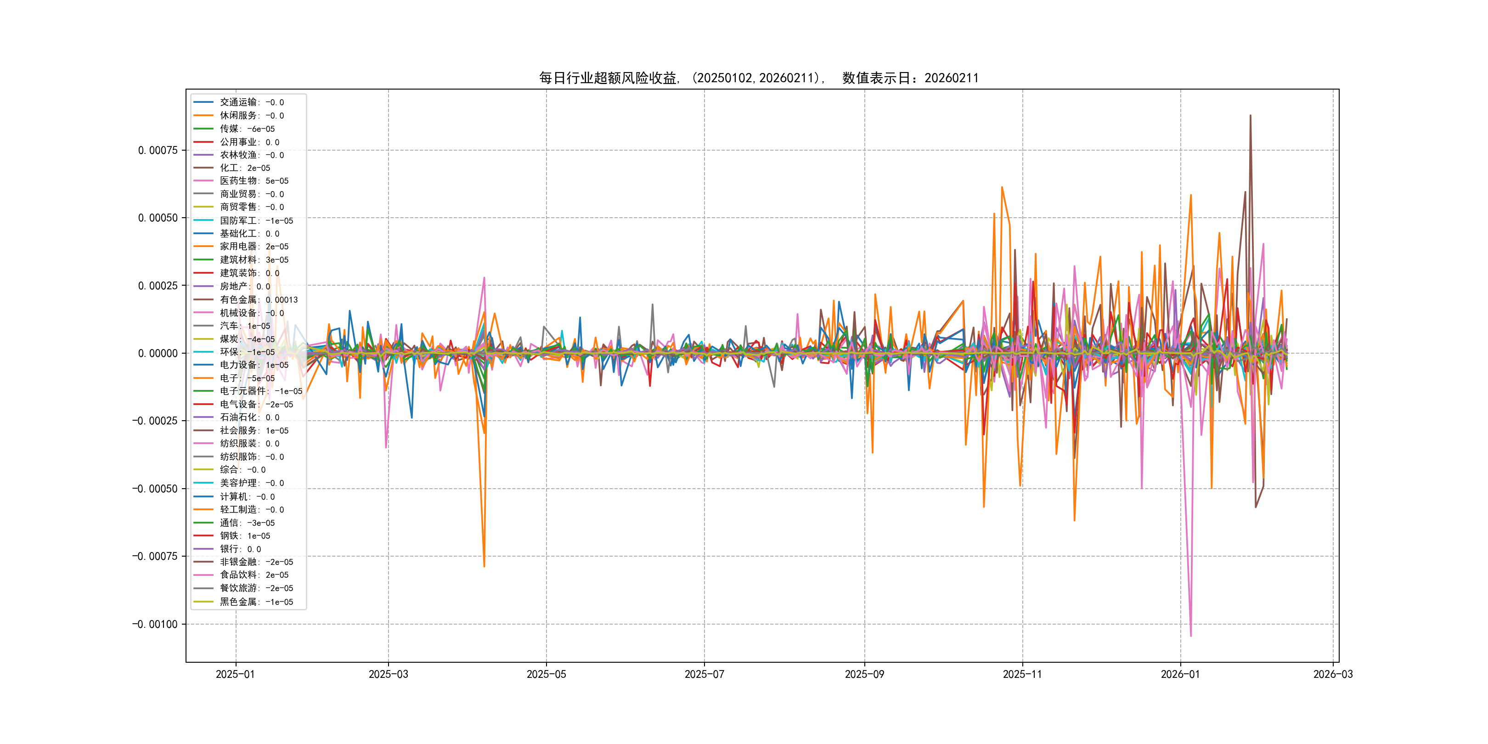Click the -0.00100 y-axis tick label
This screenshot has height=744, width=1488.
point(155,624)
